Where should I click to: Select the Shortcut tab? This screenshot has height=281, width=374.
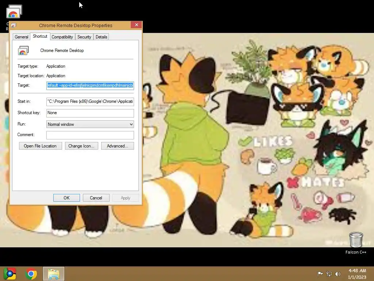pyautogui.click(x=40, y=36)
